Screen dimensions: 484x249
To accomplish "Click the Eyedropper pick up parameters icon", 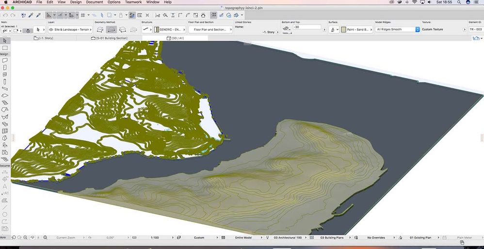I will point(31,15).
